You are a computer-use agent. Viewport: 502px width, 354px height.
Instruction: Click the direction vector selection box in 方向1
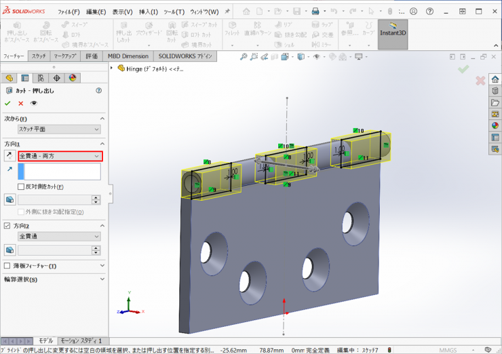click(x=59, y=172)
